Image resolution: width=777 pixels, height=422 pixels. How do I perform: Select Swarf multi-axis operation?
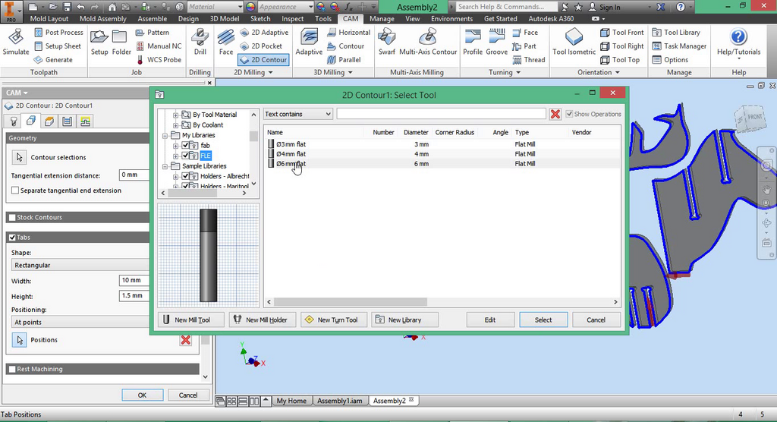click(x=386, y=43)
